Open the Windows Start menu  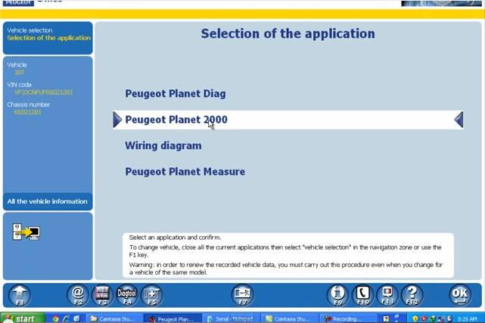point(23,318)
